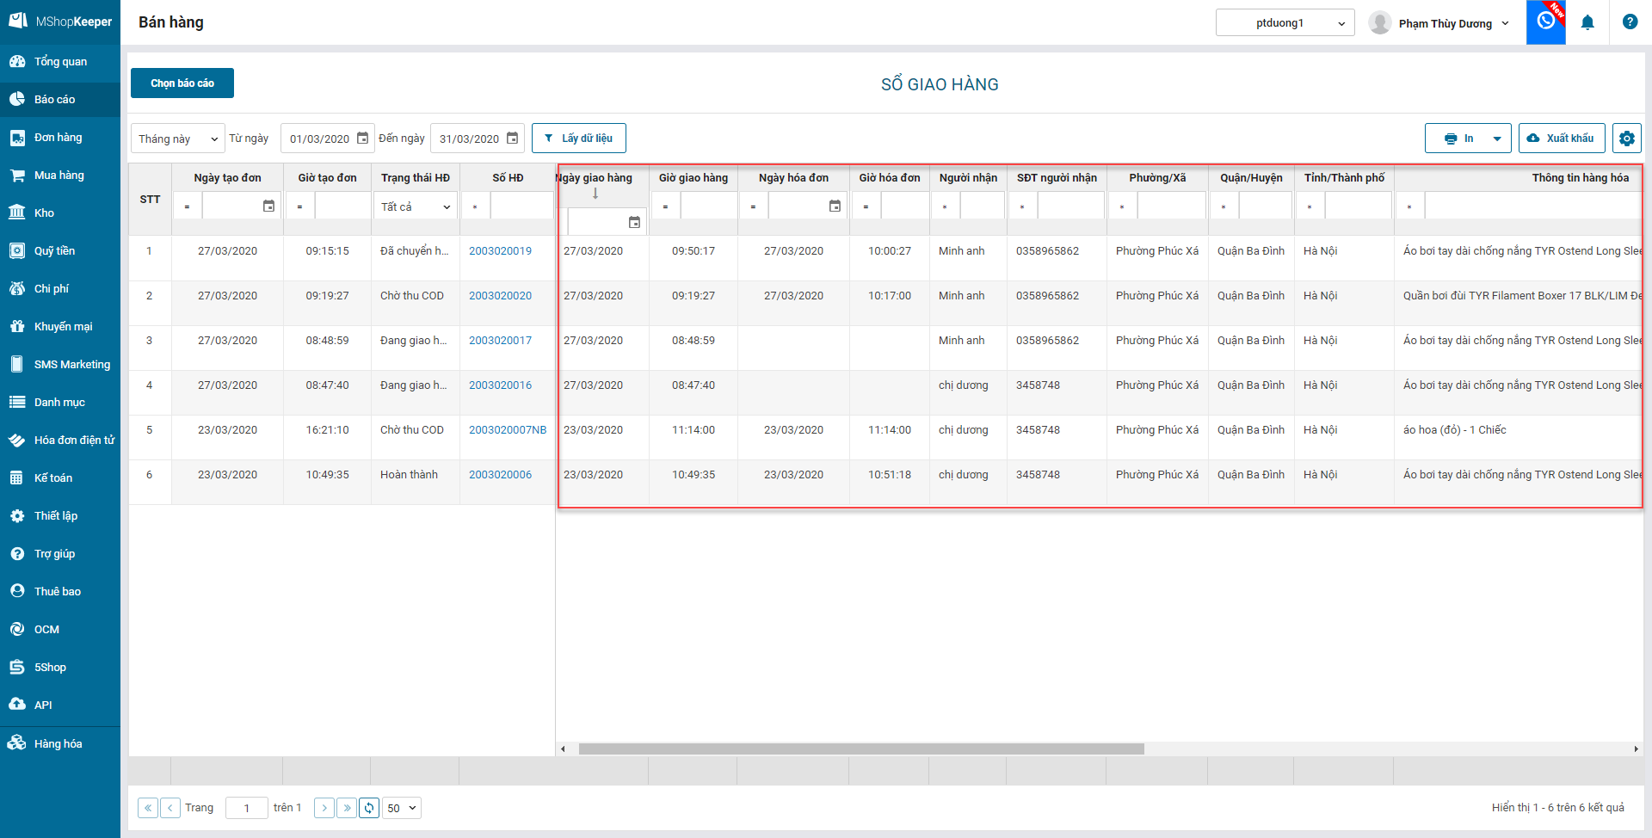The height and width of the screenshot is (838, 1652).
Task: Open invoice link 2003020019
Action: 500,251
